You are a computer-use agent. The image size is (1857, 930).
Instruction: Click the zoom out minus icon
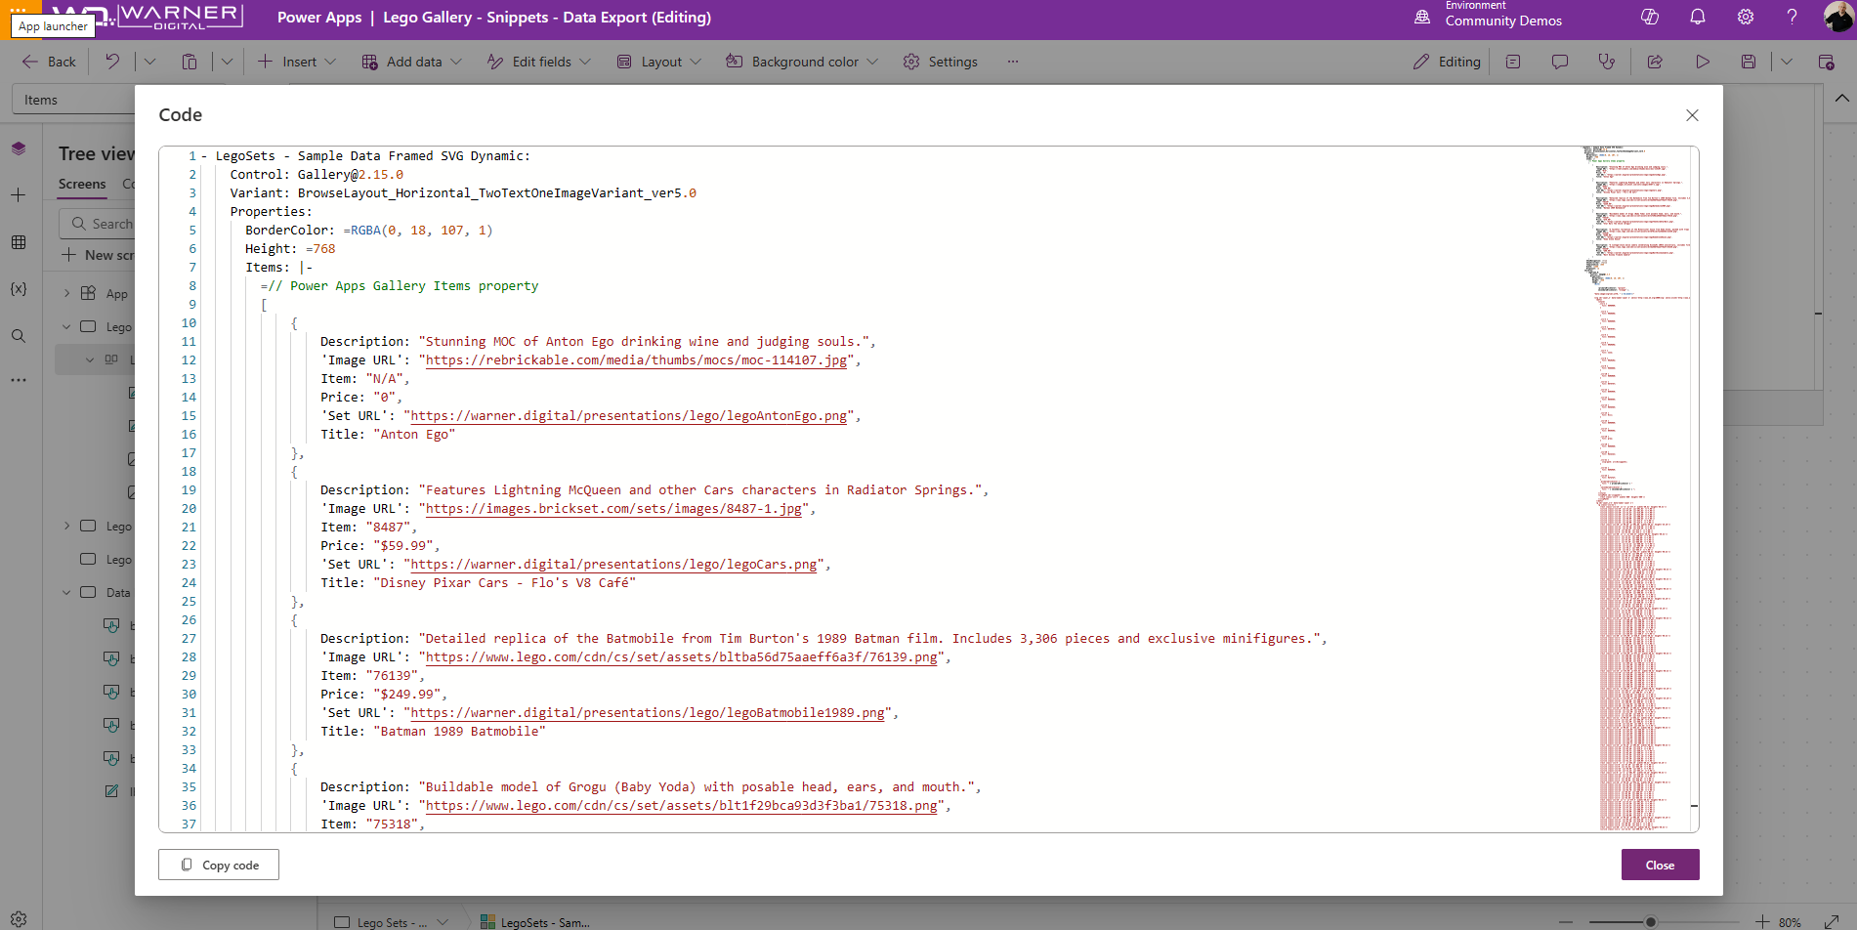1565,922
